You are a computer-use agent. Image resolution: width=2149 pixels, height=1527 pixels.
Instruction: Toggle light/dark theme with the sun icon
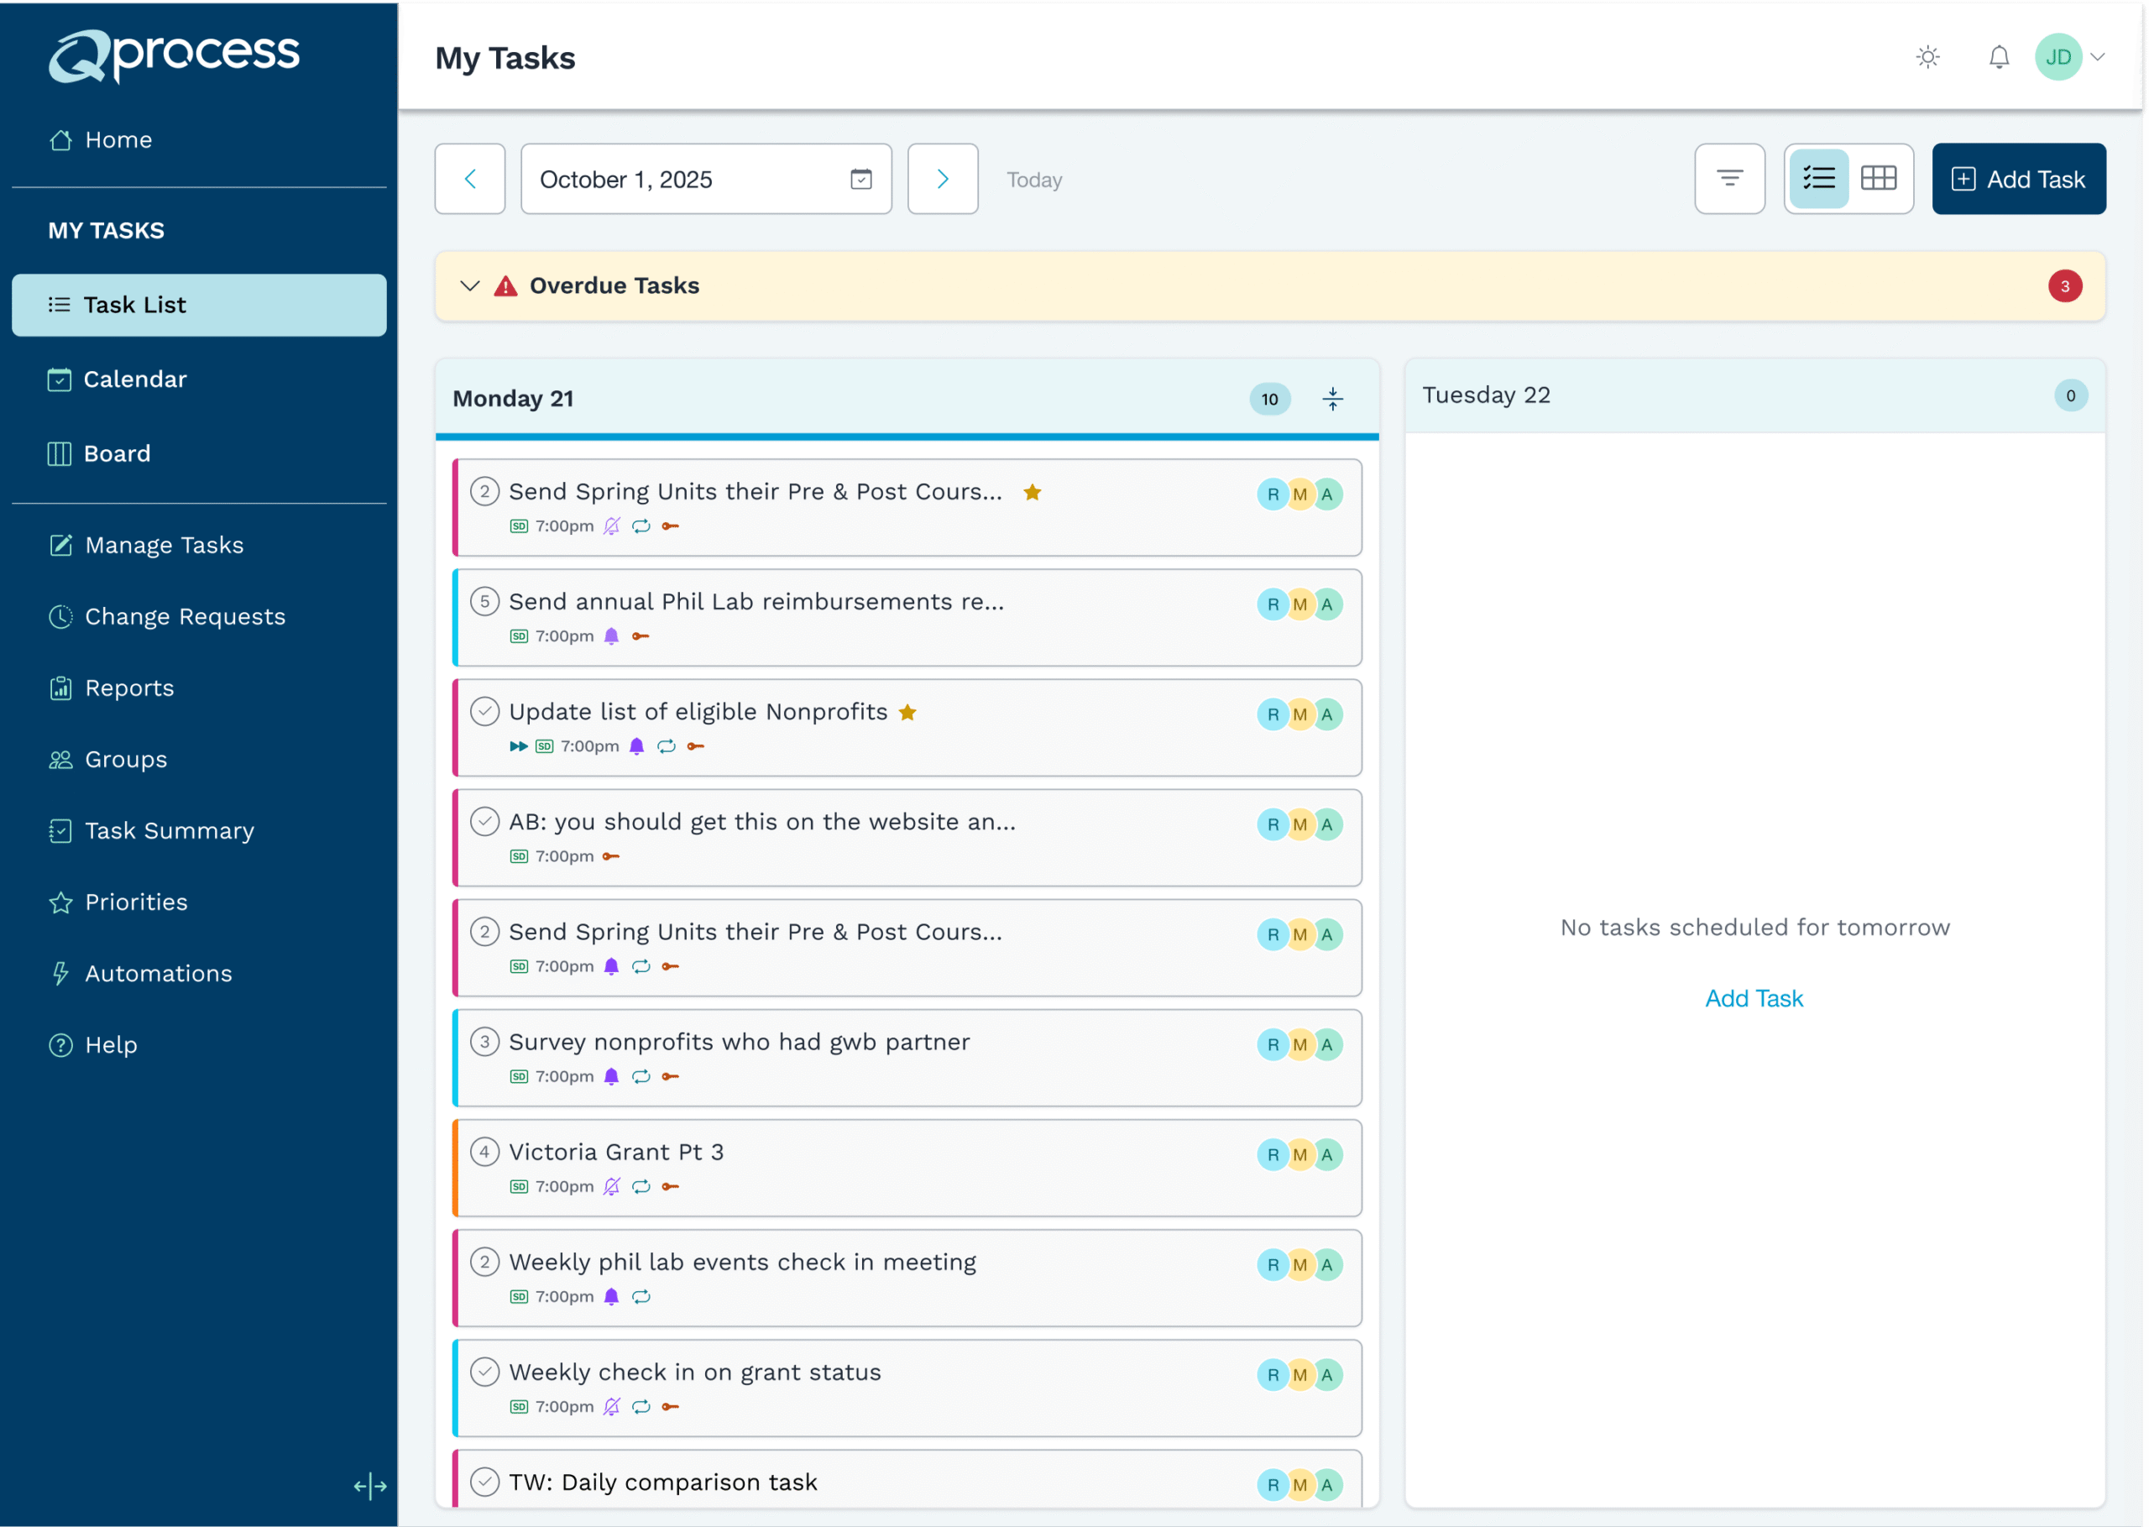tap(1927, 56)
